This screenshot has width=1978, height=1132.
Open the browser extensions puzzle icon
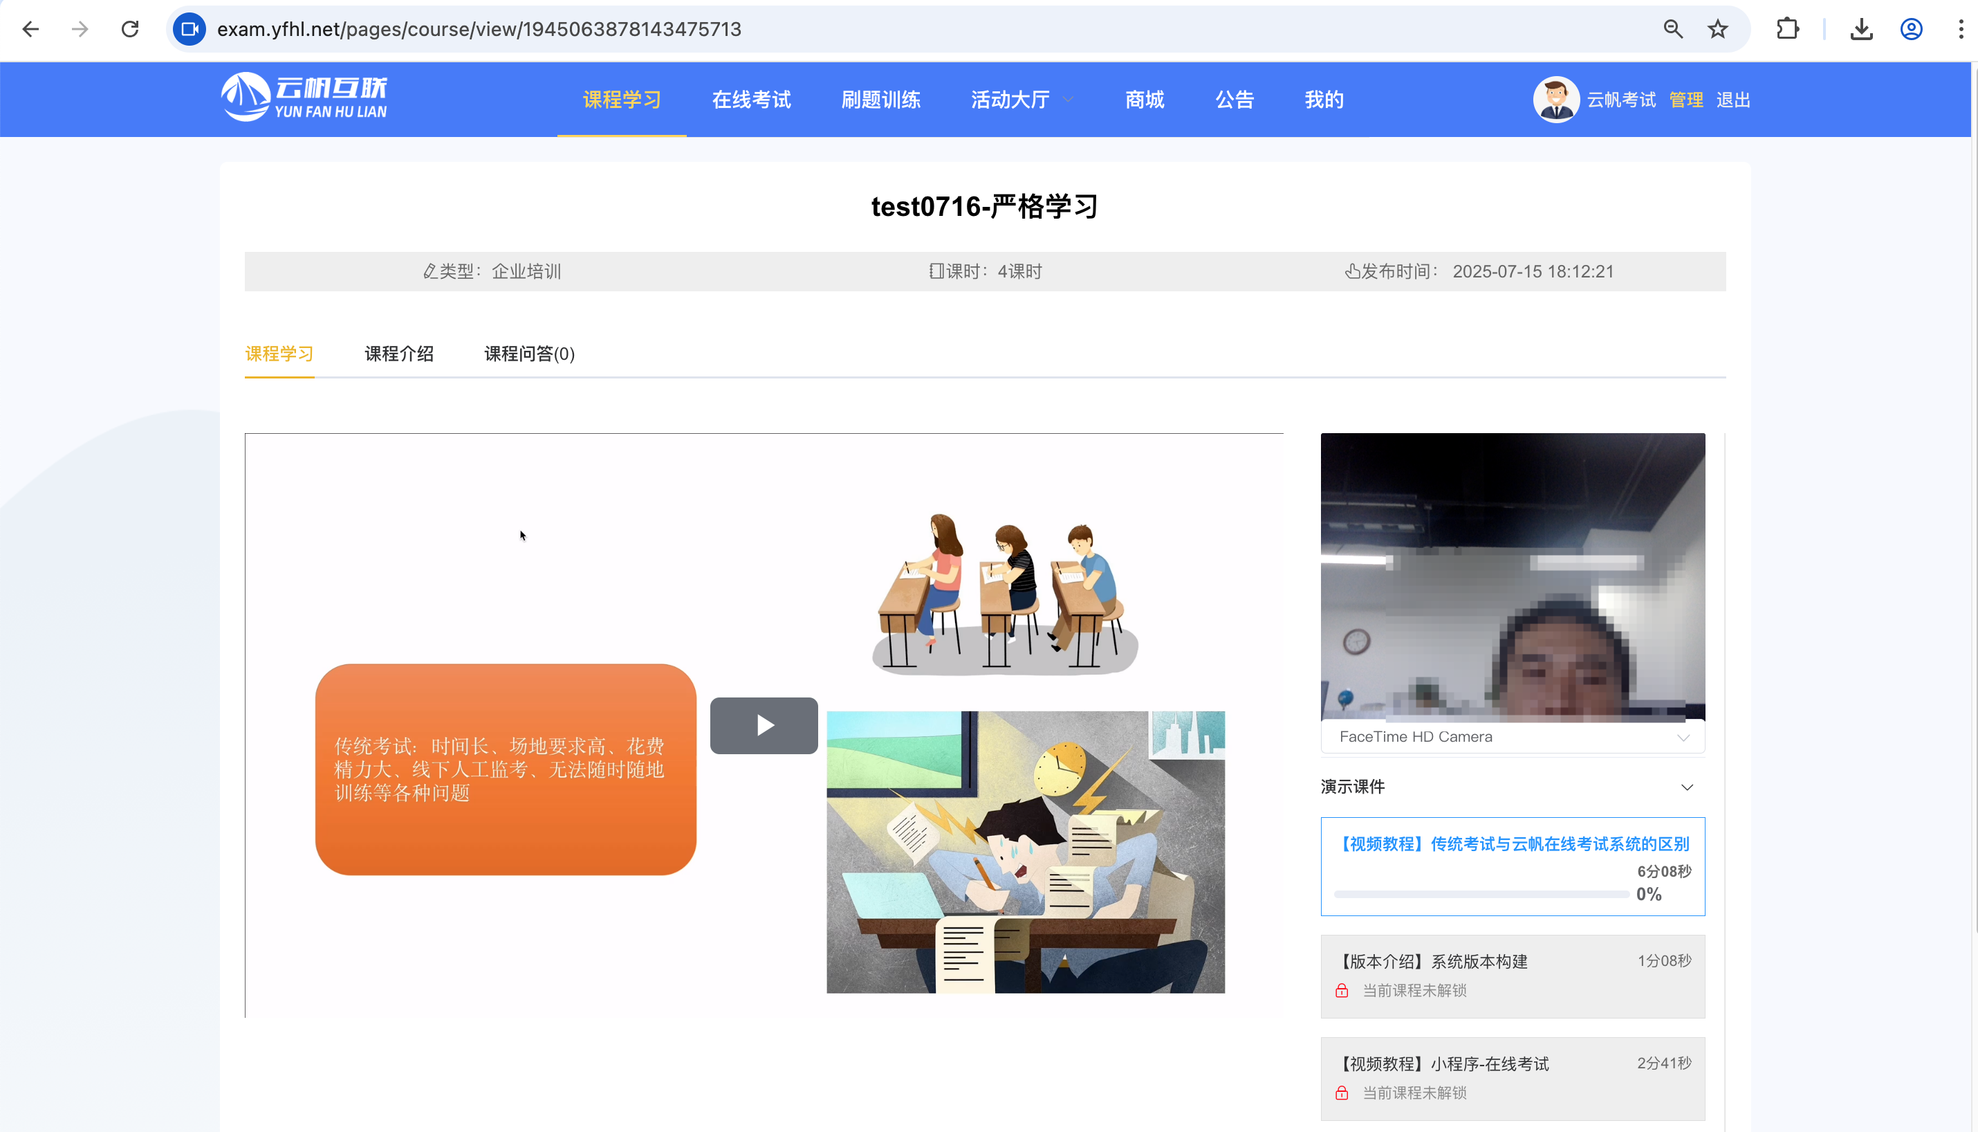(1788, 30)
